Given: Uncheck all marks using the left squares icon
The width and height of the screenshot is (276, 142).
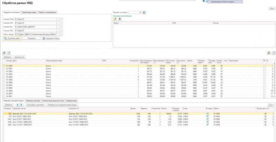Looking at the screenshot, I should point(9,53).
